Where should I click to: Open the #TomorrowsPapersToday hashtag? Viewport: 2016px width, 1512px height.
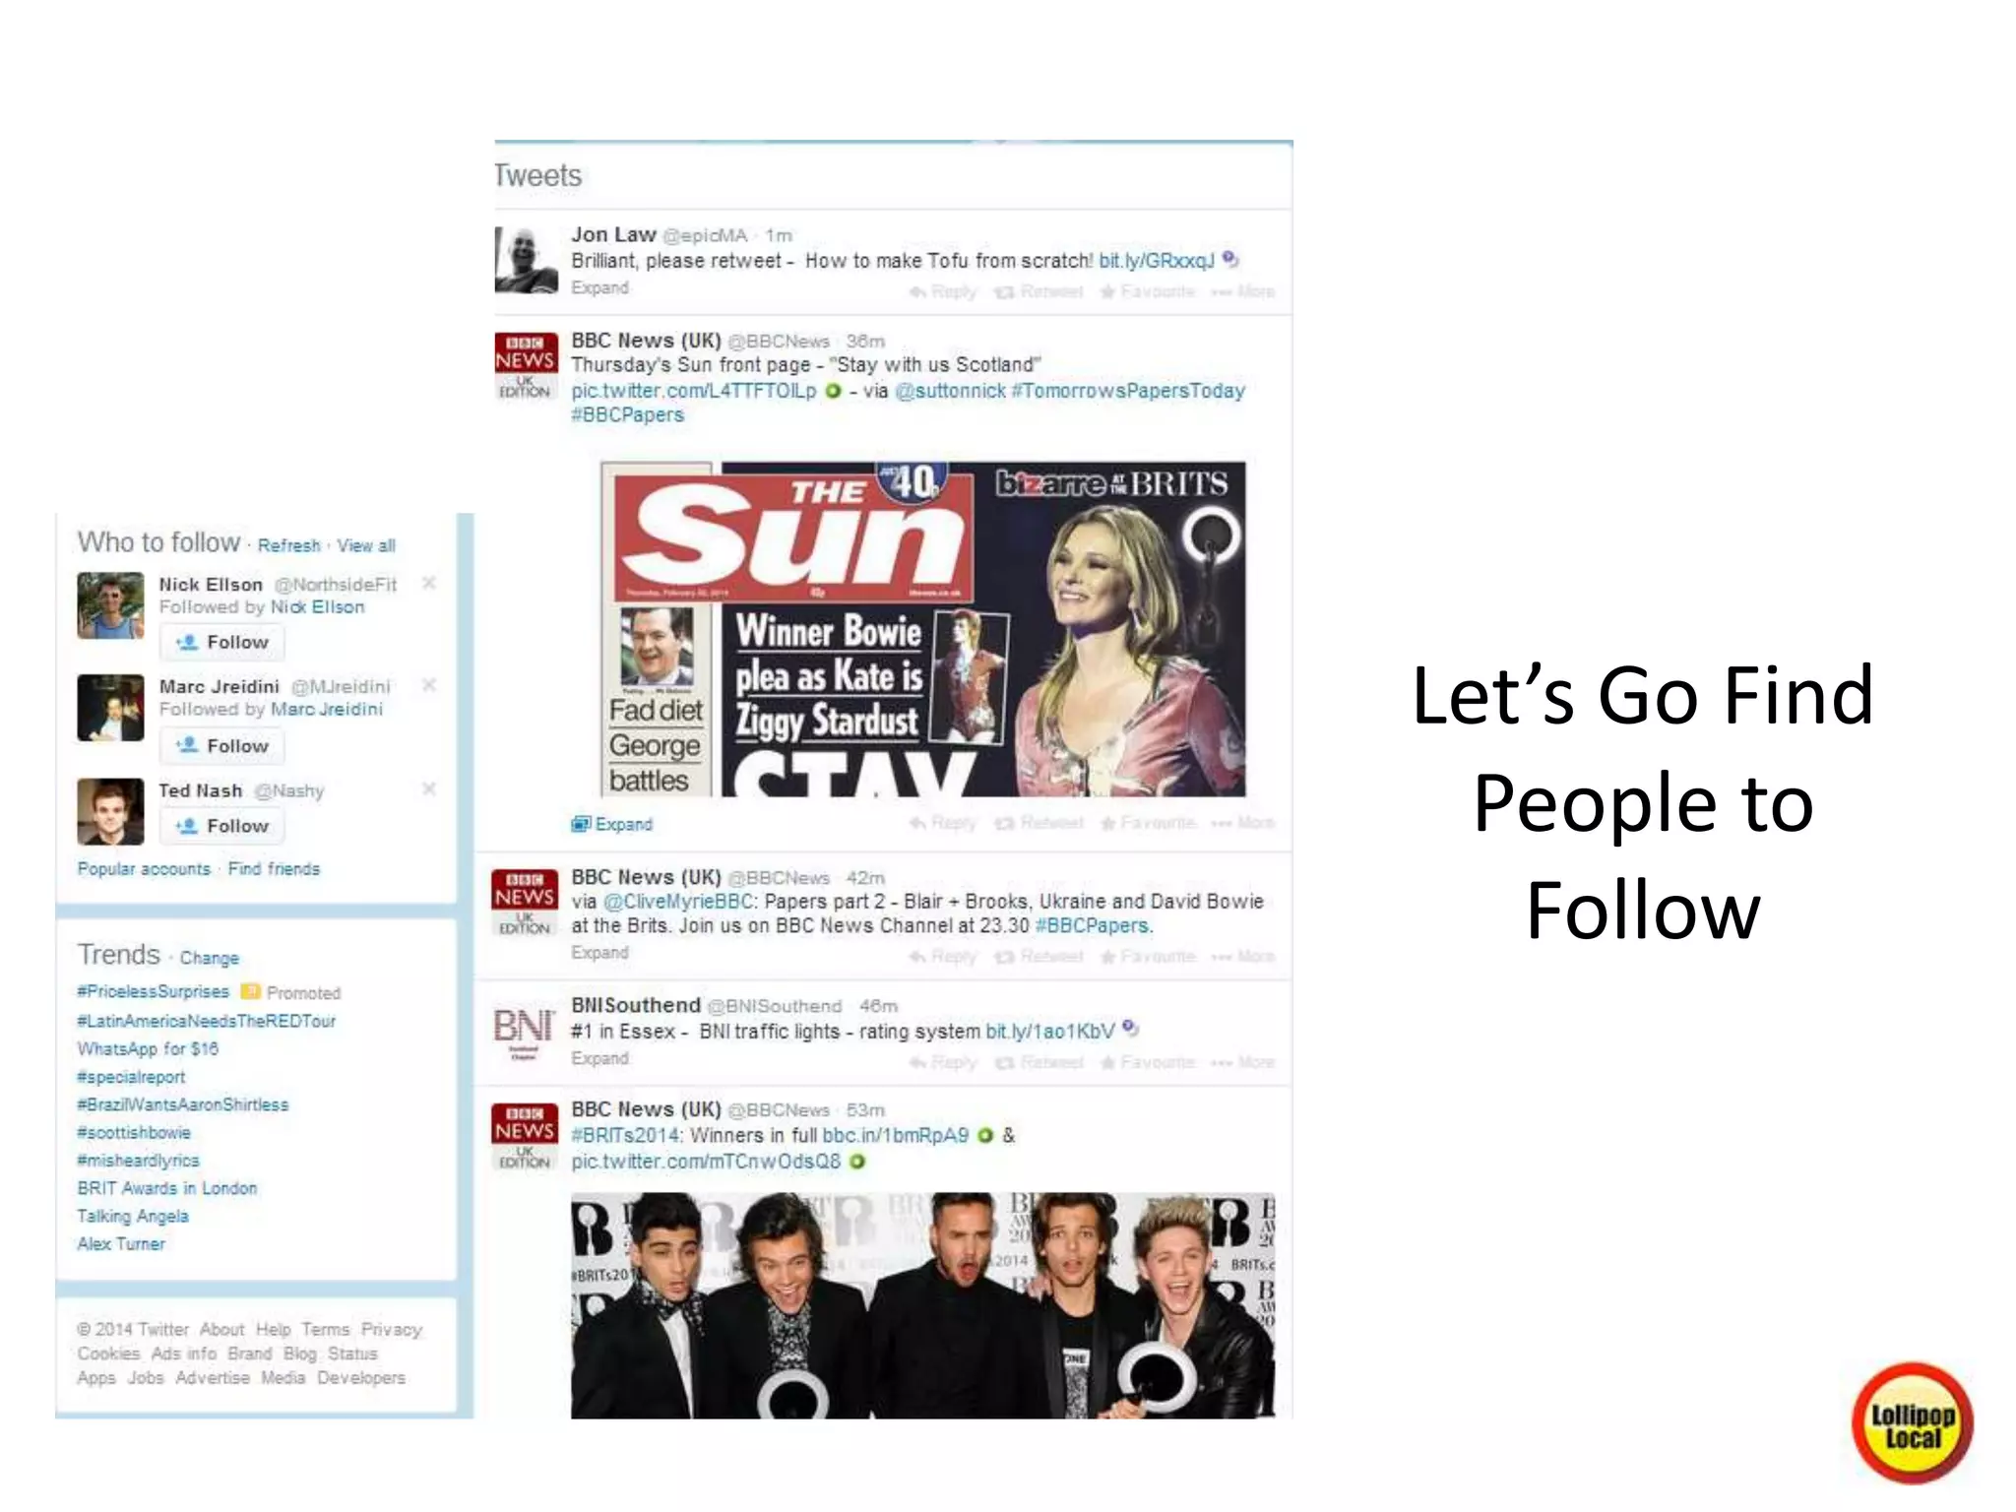1128,391
